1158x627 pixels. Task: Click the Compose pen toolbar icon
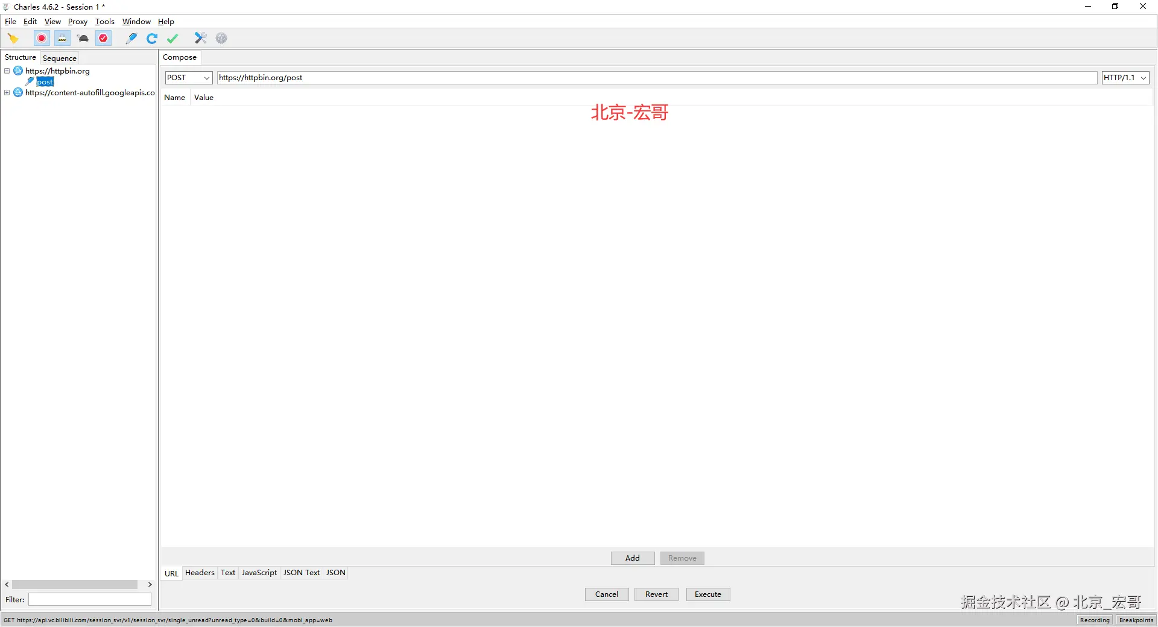pos(131,39)
